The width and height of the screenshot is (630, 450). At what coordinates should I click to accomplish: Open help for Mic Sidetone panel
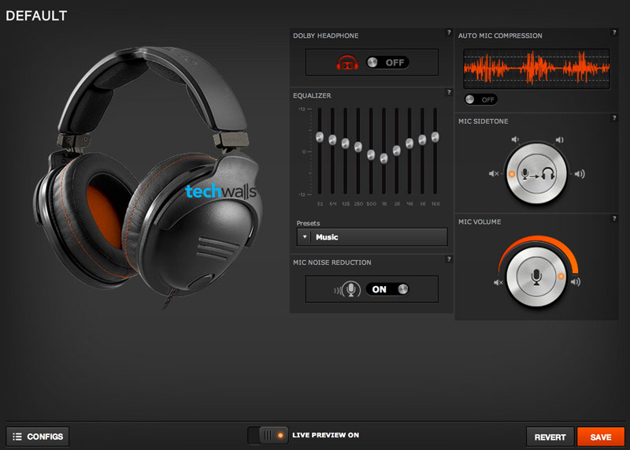(x=614, y=118)
